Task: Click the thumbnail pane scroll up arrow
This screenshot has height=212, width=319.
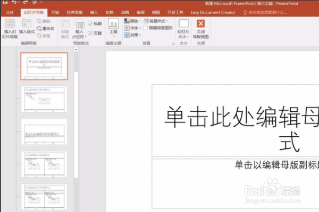Action: click(76, 49)
